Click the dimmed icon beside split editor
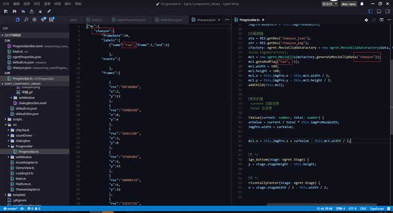393x213 pixels. click(374, 20)
